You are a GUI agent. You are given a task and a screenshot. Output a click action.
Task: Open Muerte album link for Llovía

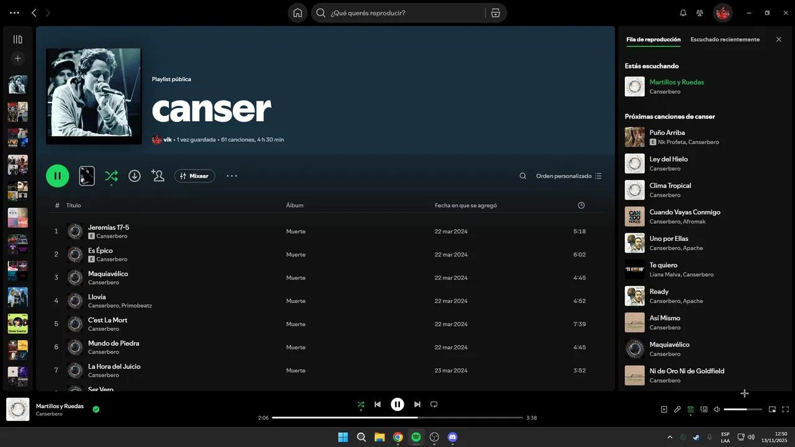(x=296, y=301)
